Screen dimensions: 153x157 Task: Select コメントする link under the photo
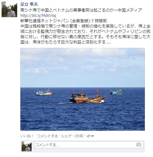pyautogui.click(x=47, y=136)
